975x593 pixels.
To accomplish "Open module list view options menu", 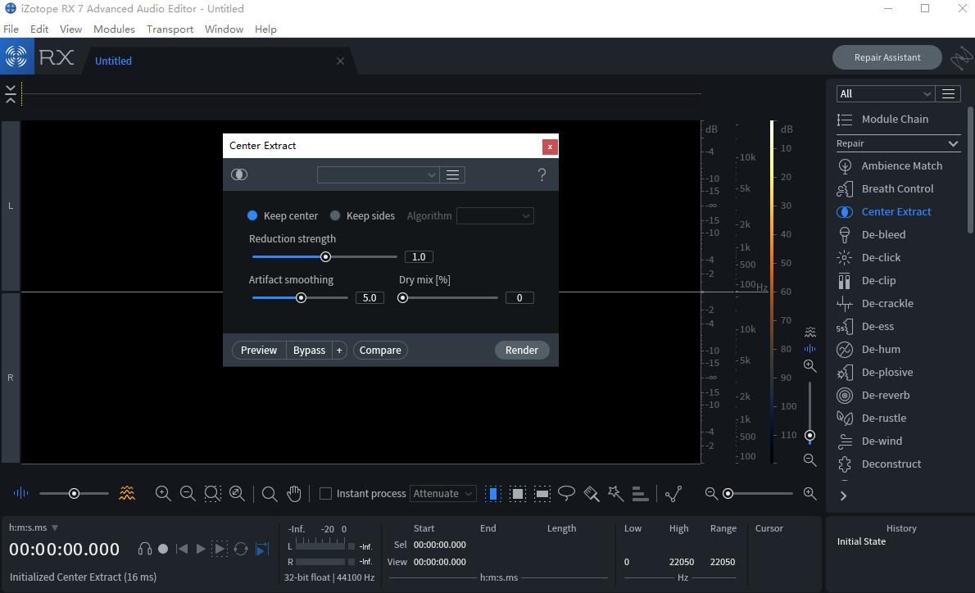I will click(948, 94).
